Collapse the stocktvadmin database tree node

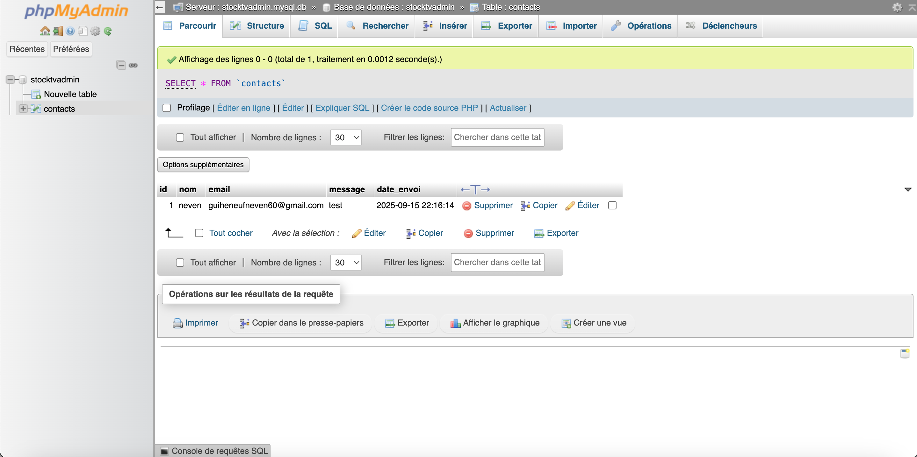point(10,79)
